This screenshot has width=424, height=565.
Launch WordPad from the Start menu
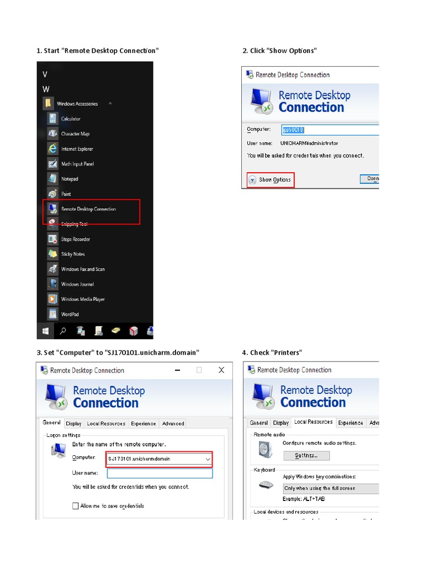[x=70, y=314]
